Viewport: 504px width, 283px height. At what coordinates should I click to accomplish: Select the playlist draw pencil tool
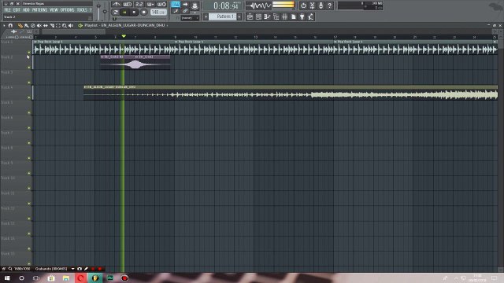click(20, 25)
